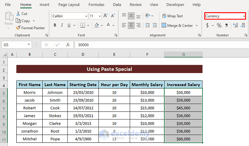Click the Accounting dollar format icon
The height and width of the screenshot is (146, 249).
click(x=207, y=25)
